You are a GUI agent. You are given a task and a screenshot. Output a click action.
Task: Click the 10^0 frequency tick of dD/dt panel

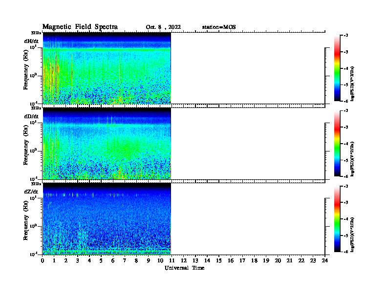point(33,151)
